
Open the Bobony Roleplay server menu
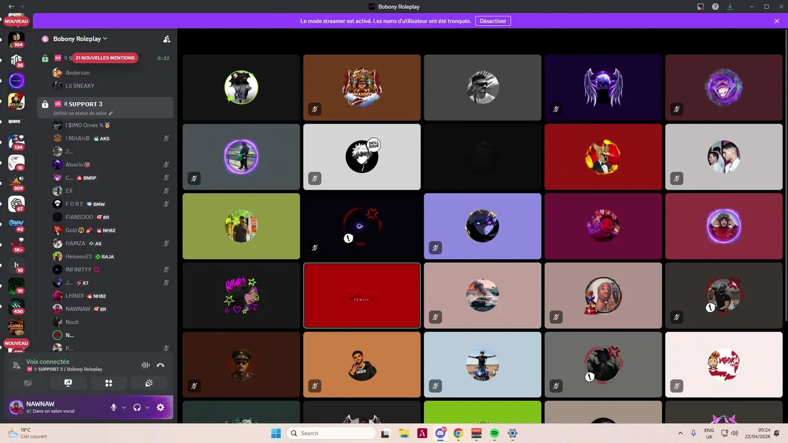click(80, 39)
